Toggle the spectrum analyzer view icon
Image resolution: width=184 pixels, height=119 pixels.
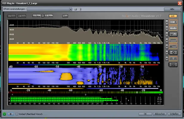point(173,28)
